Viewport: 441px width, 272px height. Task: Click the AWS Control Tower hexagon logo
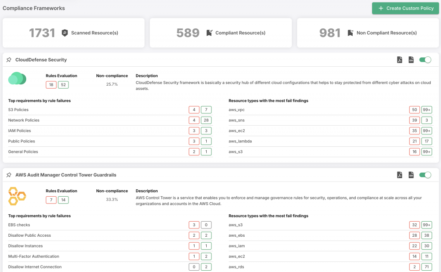click(18, 196)
